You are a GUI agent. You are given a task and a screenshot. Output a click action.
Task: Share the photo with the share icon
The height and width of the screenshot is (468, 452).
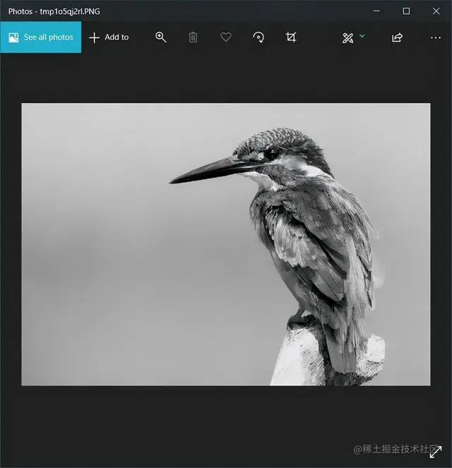click(x=397, y=37)
